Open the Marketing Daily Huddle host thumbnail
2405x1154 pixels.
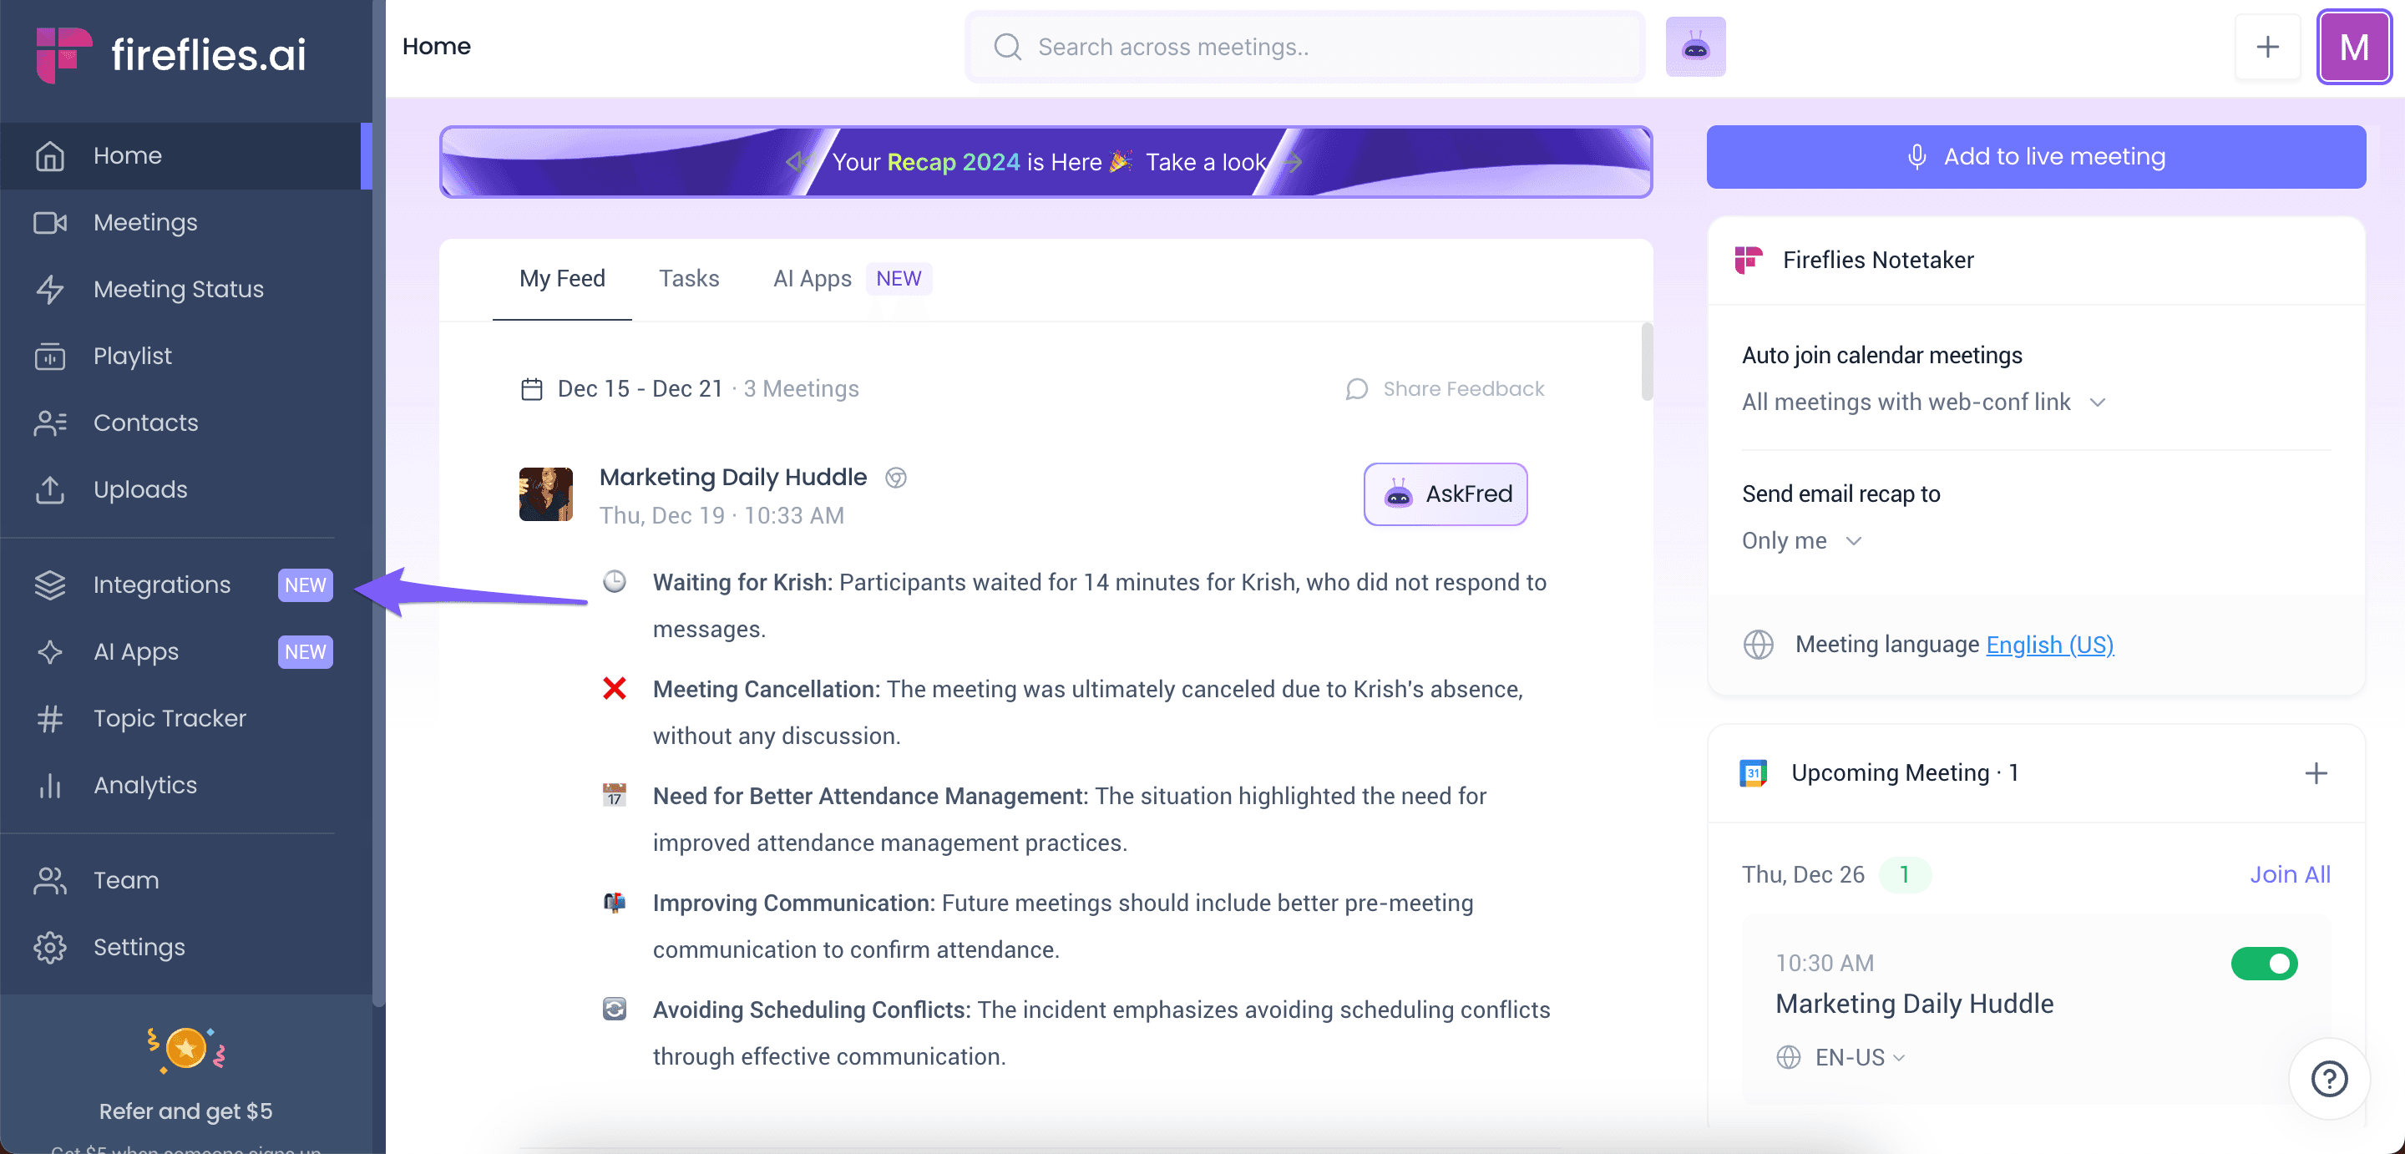[545, 493]
